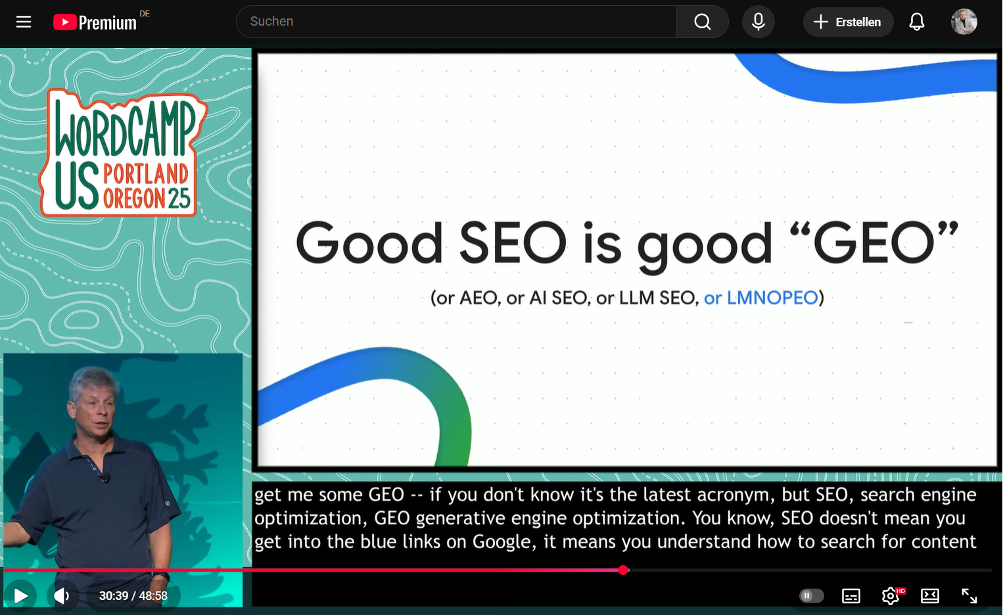Screen dimensions: 1003x615
Task: Play the video
Action: tap(20, 595)
